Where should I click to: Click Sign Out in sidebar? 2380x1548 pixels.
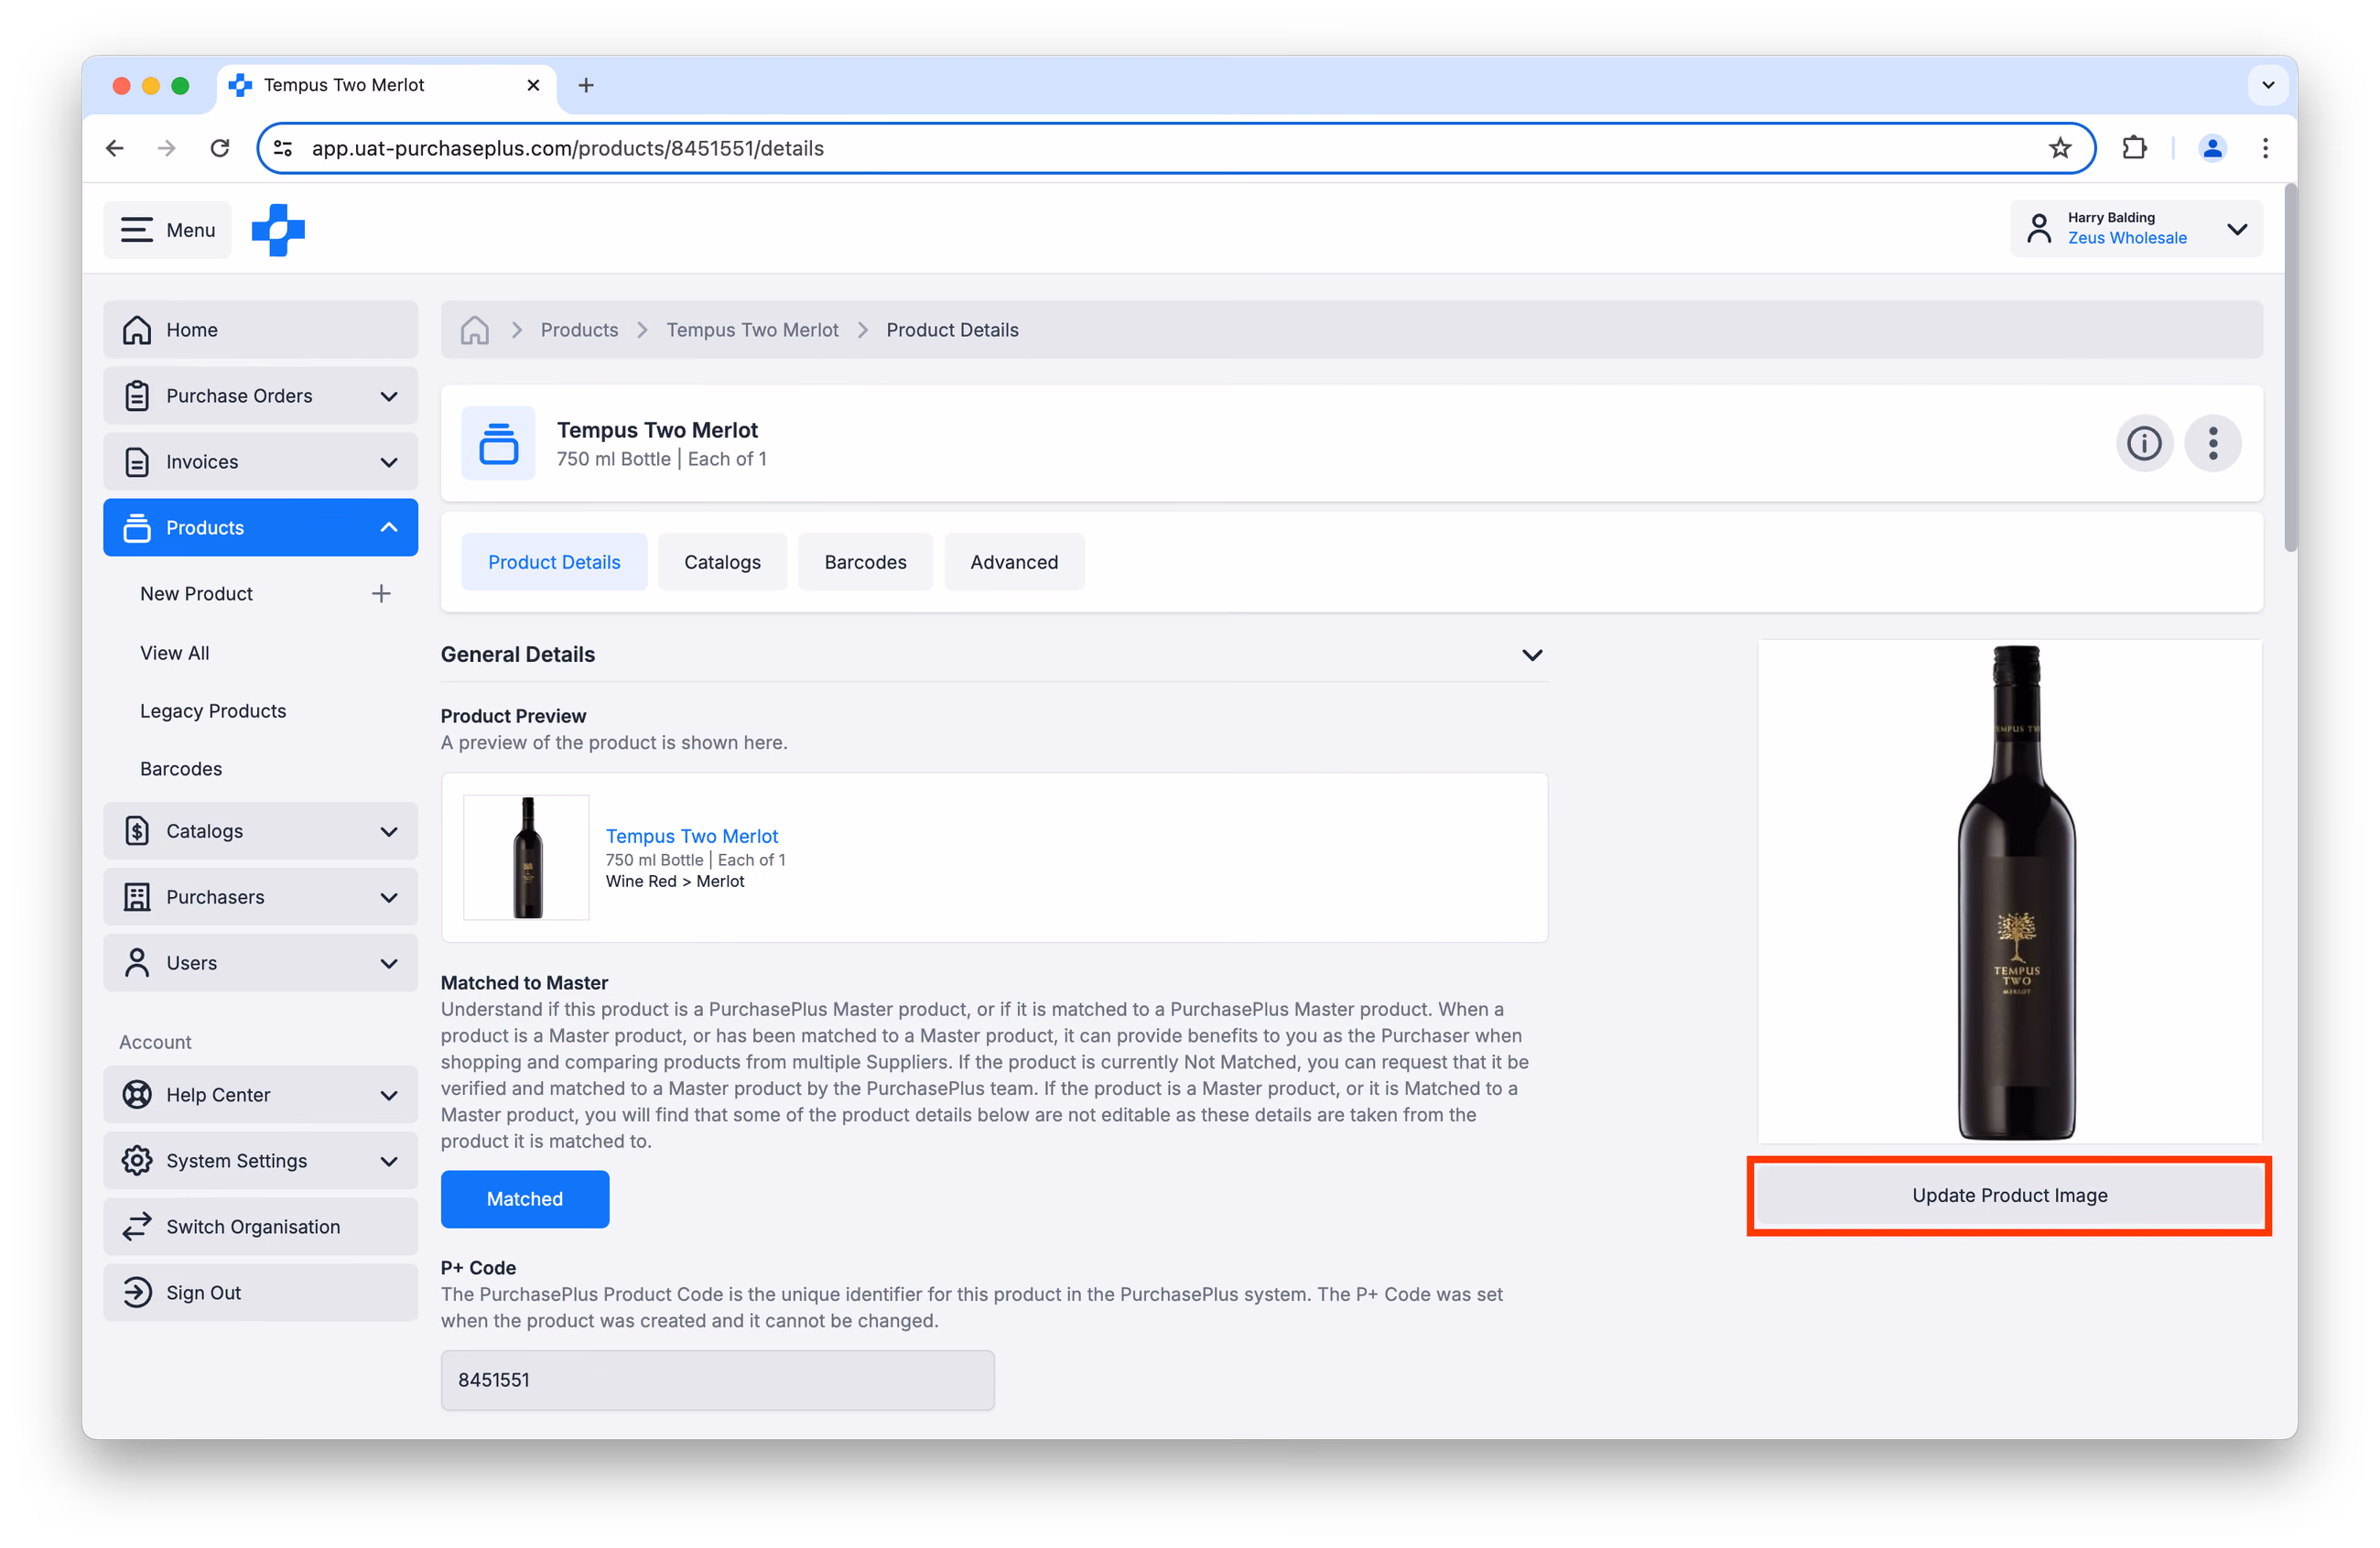tap(260, 1292)
